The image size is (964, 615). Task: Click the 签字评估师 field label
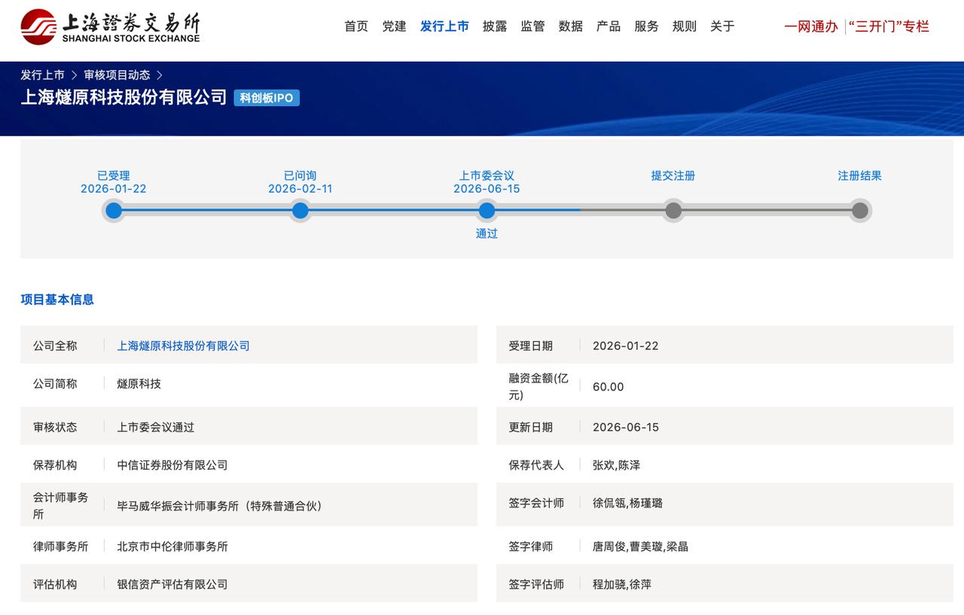pyautogui.click(x=536, y=583)
